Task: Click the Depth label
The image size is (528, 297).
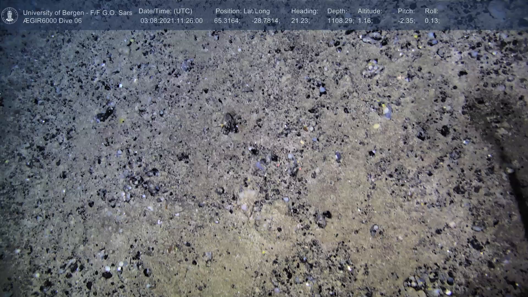Action: [337, 11]
